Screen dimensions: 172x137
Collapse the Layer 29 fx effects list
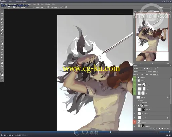[x=169, y=97]
